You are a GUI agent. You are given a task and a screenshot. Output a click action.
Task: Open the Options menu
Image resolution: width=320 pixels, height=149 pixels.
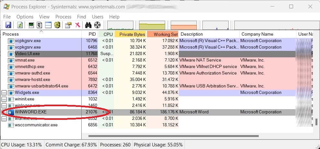[x=25, y=17]
